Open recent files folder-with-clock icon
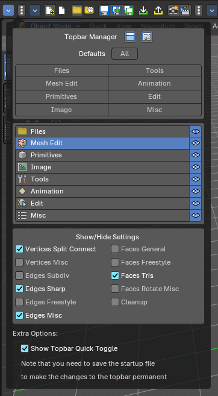 click(x=89, y=10)
